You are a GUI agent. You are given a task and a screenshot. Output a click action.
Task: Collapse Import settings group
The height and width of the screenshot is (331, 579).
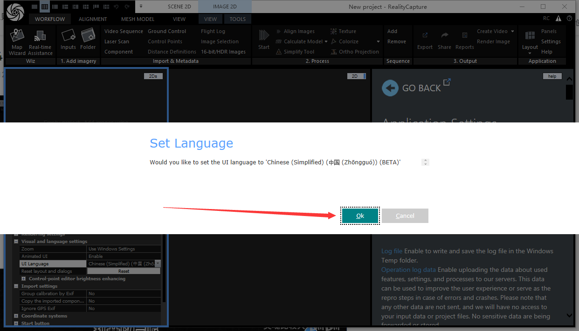pos(16,286)
